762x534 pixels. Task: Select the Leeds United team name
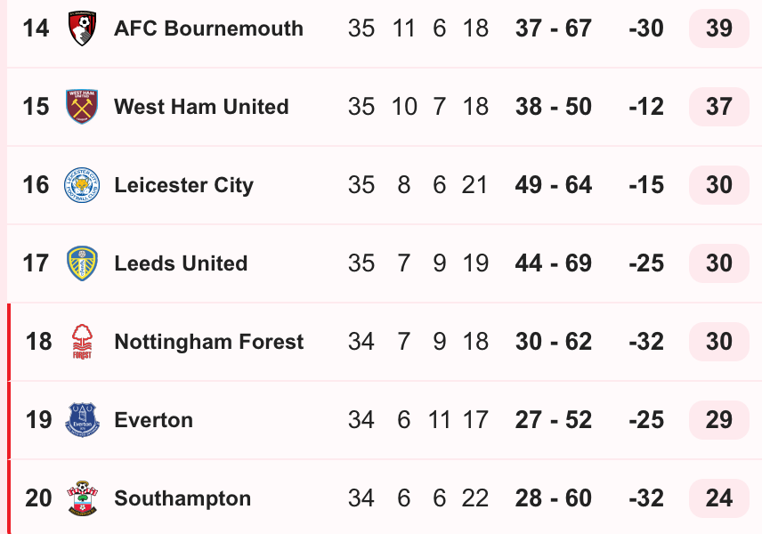coord(181,263)
